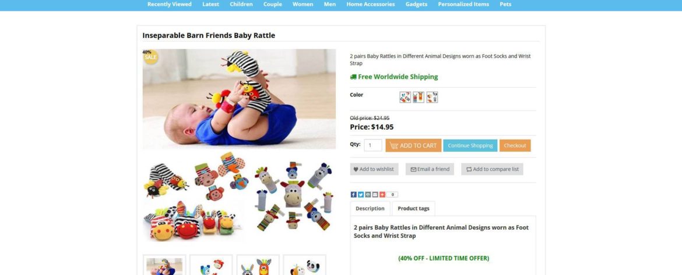682x275 pixels.
Task: Focus the Qty input field
Action: click(372, 145)
